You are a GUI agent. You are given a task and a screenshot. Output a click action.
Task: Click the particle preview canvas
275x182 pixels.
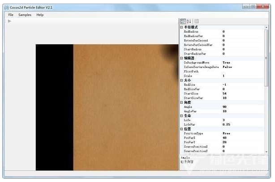pos(107,107)
